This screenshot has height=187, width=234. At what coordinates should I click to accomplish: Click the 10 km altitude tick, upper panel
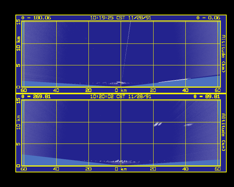18,43
